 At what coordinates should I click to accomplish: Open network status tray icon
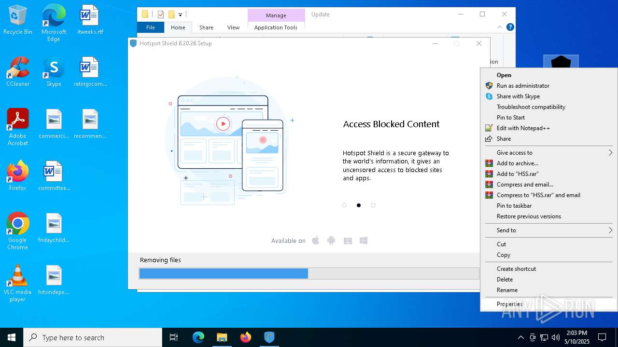click(x=544, y=337)
